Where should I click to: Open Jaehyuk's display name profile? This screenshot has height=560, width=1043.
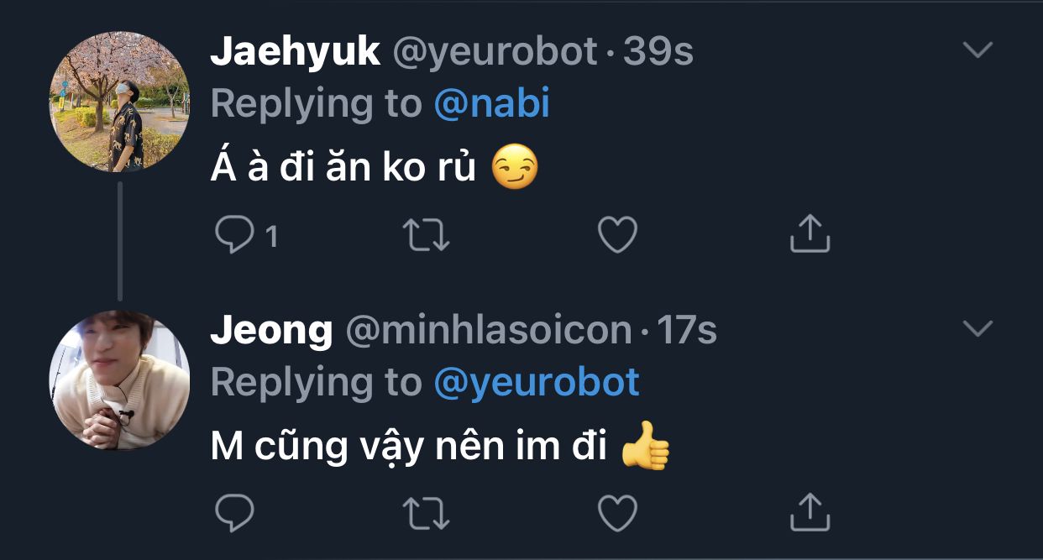pyautogui.click(x=295, y=52)
